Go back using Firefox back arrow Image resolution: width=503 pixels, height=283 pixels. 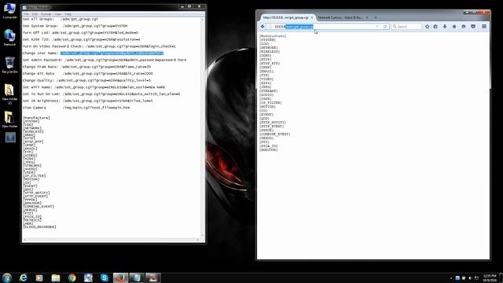click(263, 27)
